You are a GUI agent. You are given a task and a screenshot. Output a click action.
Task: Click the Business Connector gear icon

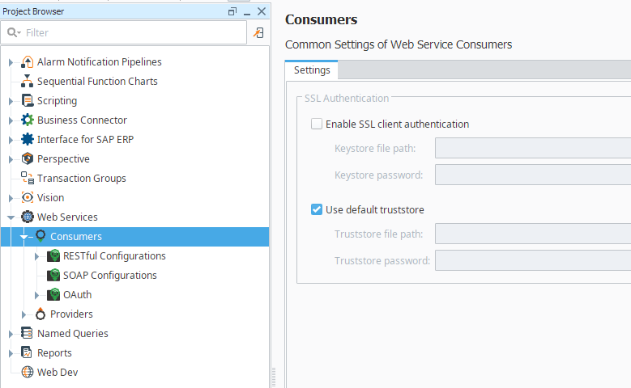click(28, 120)
